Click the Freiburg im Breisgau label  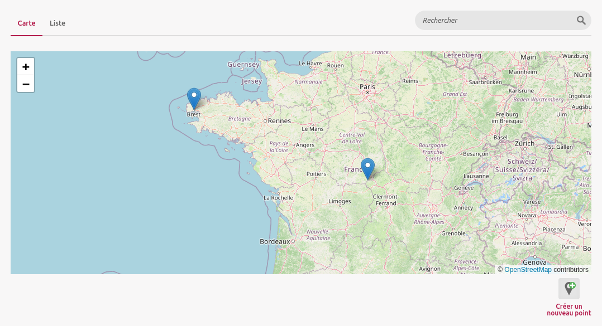pos(507,118)
